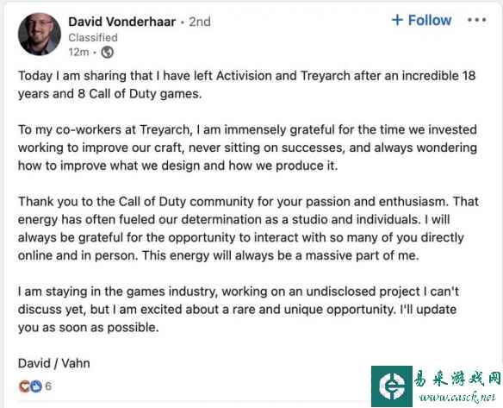The width and height of the screenshot is (503, 408).
Task: Open David Vonderhaar's profile photo
Action: pyautogui.click(x=40, y=34)
